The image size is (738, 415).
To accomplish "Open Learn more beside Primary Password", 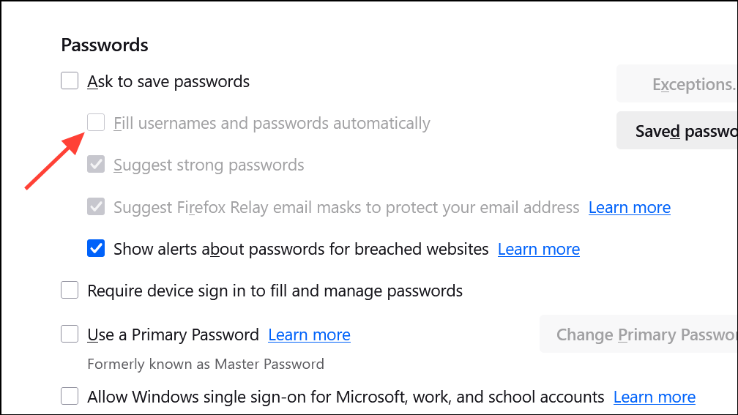I will tap(309, 334).
